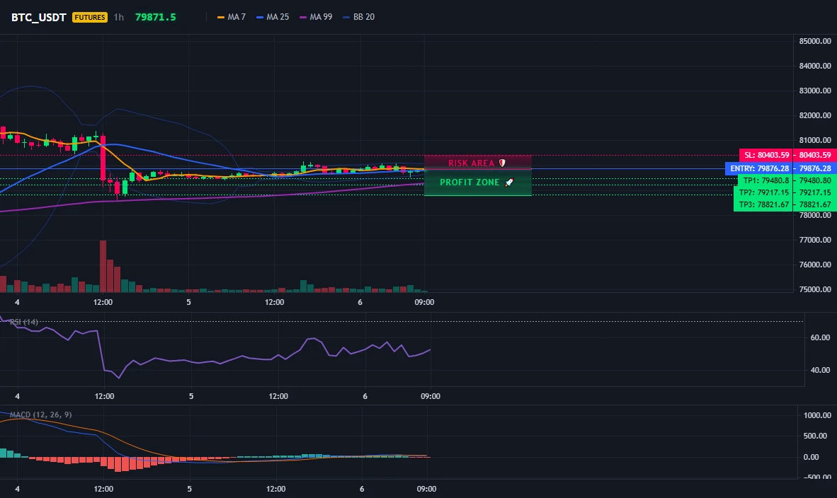Click the 81000.00 price axis label

click(x=815, y=140)
